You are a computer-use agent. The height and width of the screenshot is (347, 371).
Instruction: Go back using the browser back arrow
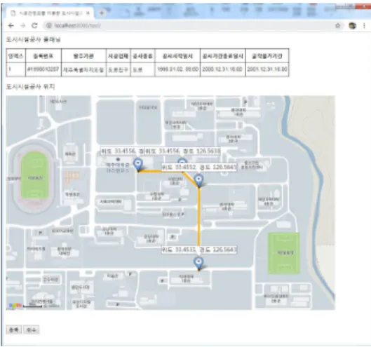[x=11, y=25]
